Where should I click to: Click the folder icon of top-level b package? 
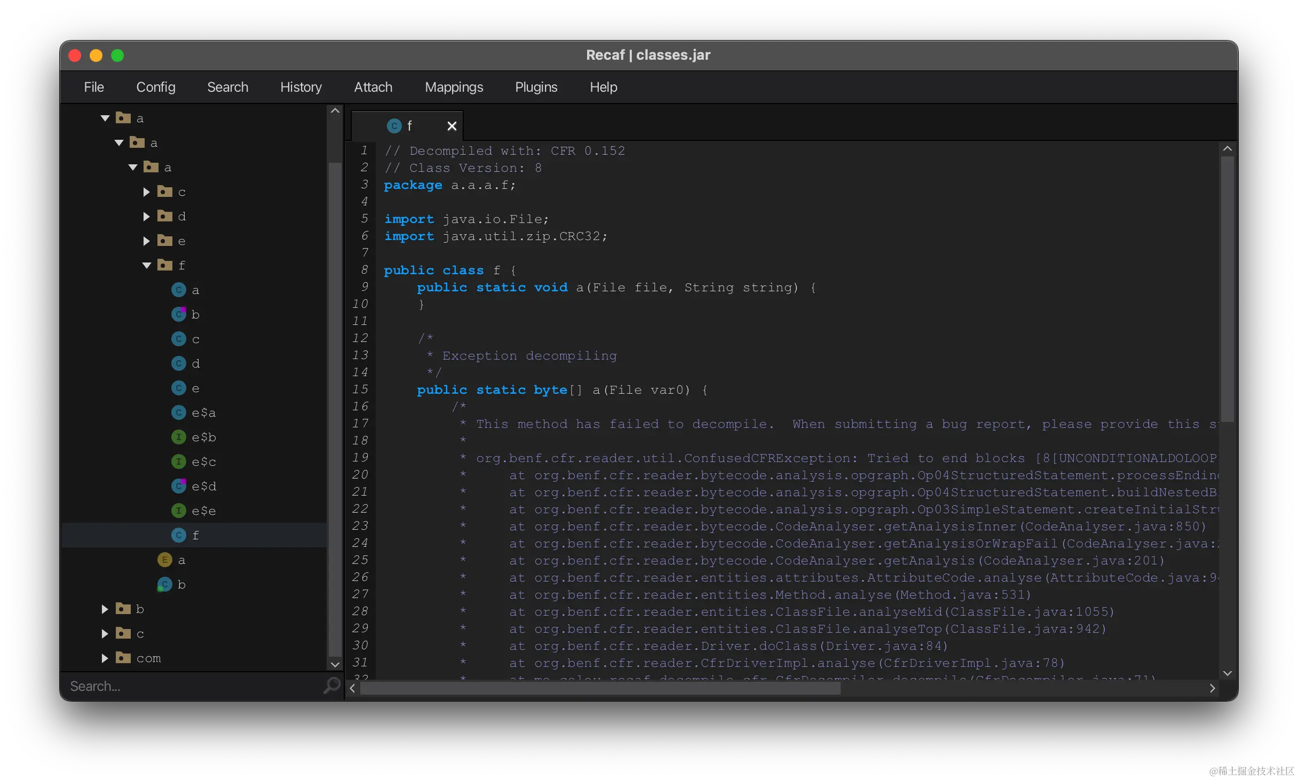pos(123,608)
